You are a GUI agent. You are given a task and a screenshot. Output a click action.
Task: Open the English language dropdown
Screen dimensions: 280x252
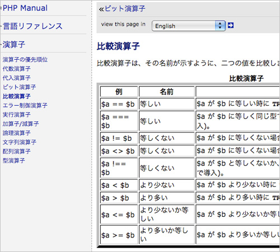click(189, 26)
